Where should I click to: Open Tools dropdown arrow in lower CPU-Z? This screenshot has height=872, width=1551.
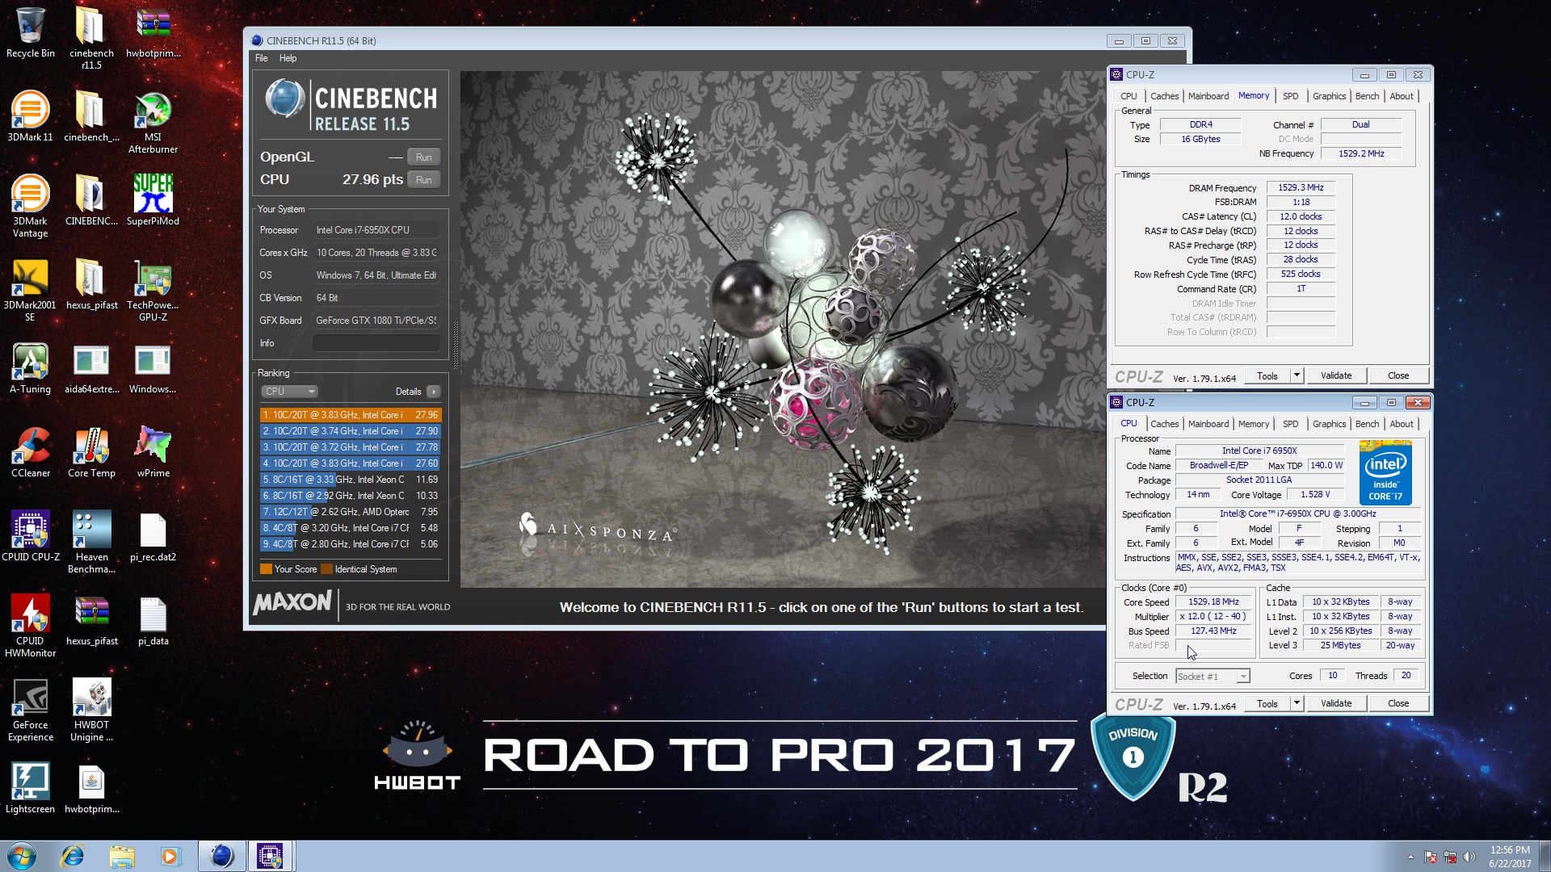click(x=1297, y=703)
